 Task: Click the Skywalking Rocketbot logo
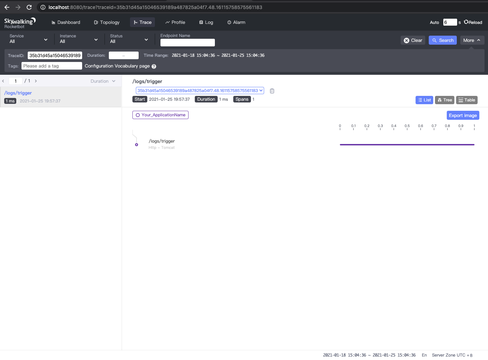coord(20,23)
